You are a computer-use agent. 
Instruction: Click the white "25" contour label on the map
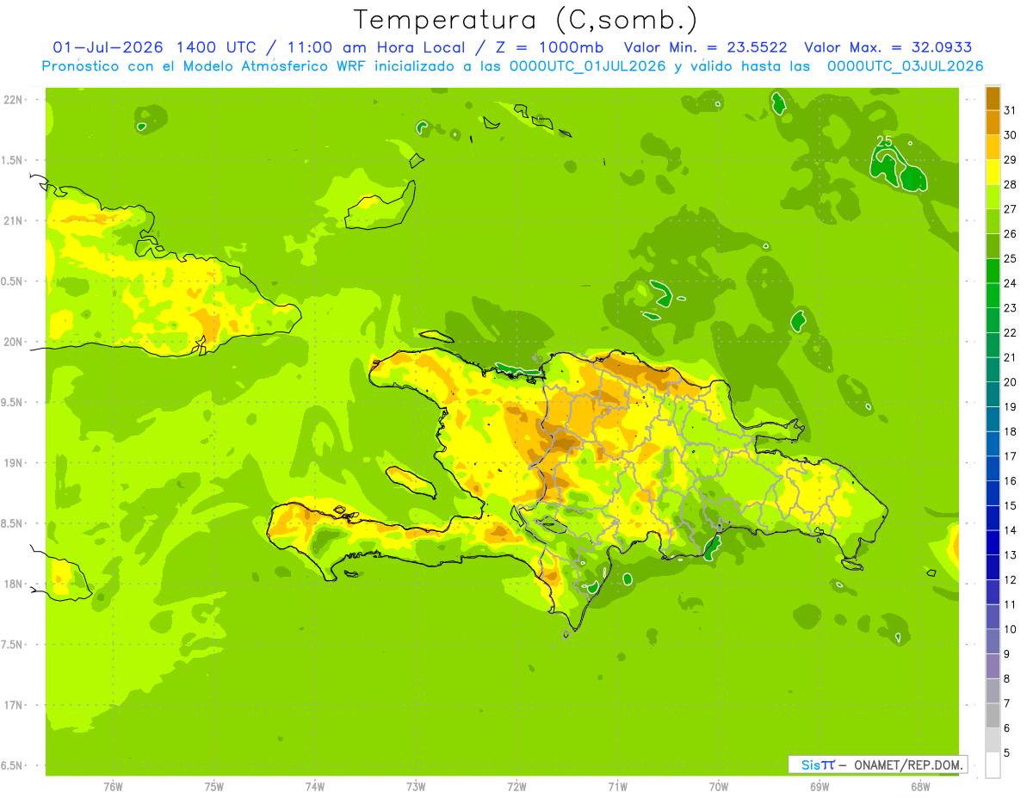click(x=884, y=140)
